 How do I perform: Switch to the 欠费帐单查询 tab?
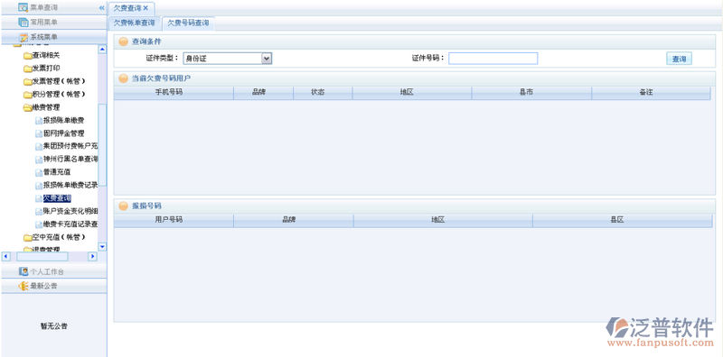tap(135, 23)
